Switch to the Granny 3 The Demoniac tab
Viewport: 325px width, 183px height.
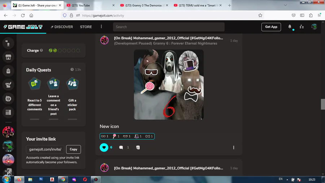[x=144, y=5]
